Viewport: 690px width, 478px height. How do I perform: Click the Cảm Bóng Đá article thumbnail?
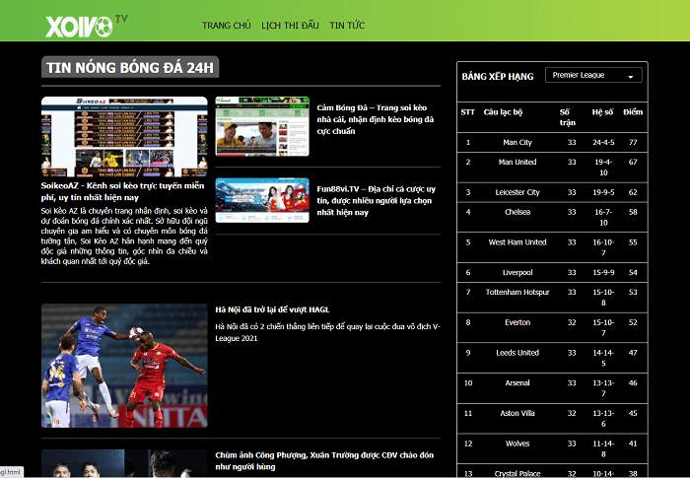tap(261, 126)
